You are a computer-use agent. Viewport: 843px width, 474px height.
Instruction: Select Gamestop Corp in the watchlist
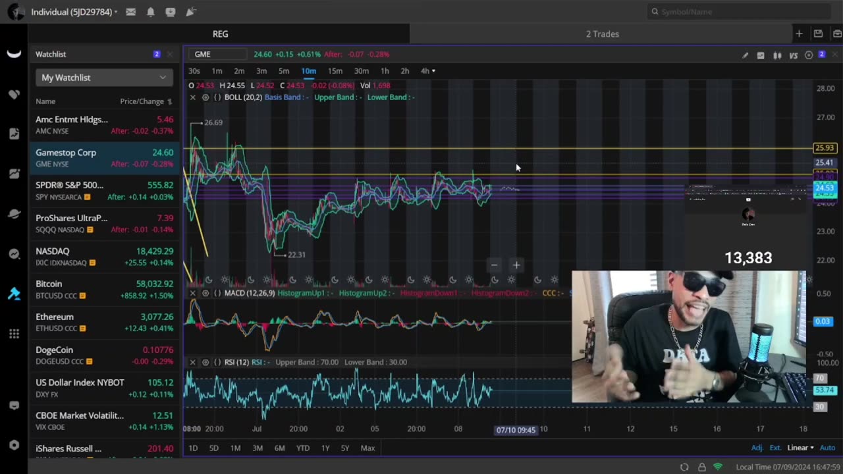(x=104, y=158)
